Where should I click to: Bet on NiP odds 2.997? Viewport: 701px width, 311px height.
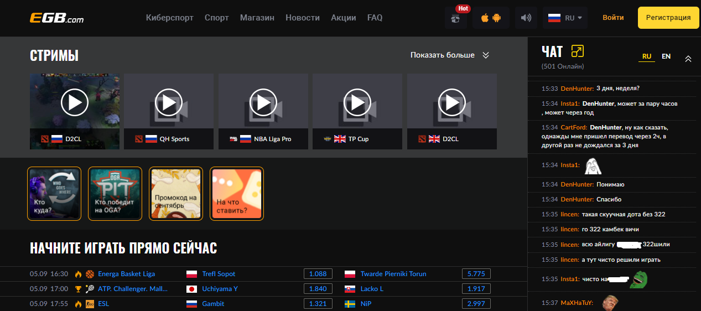coord(476,304)
